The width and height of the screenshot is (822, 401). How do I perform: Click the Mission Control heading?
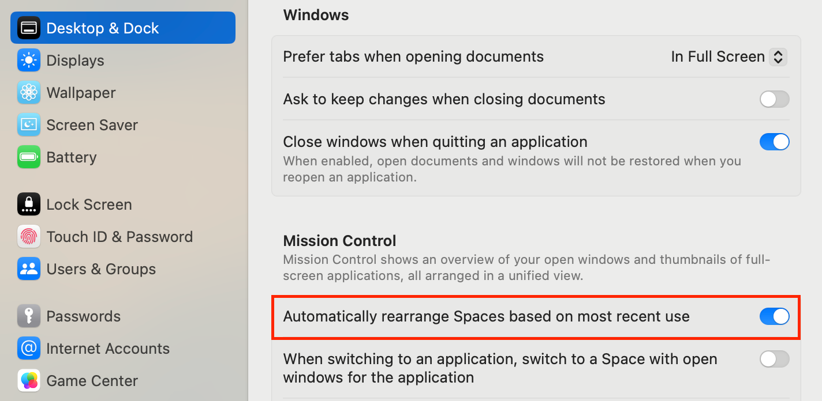339,240
